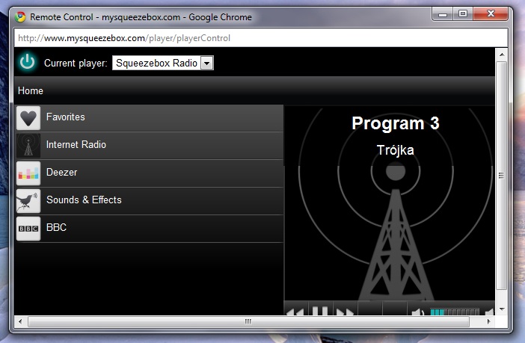Pause the current radio stream

tap(320, 311)
